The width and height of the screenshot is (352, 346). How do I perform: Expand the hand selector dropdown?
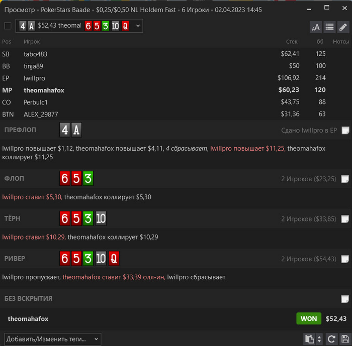click(x=138, y=26)
